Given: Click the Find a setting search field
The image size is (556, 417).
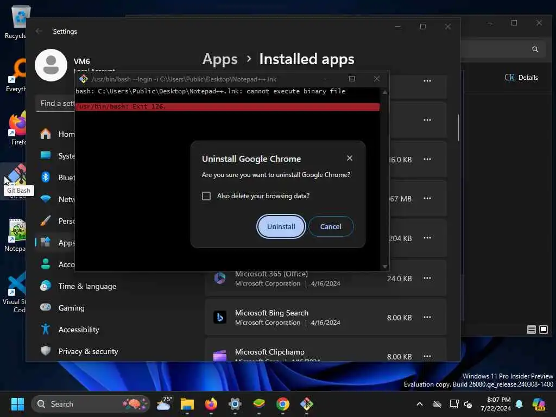Looking at the screenshot, I should 55,104.
